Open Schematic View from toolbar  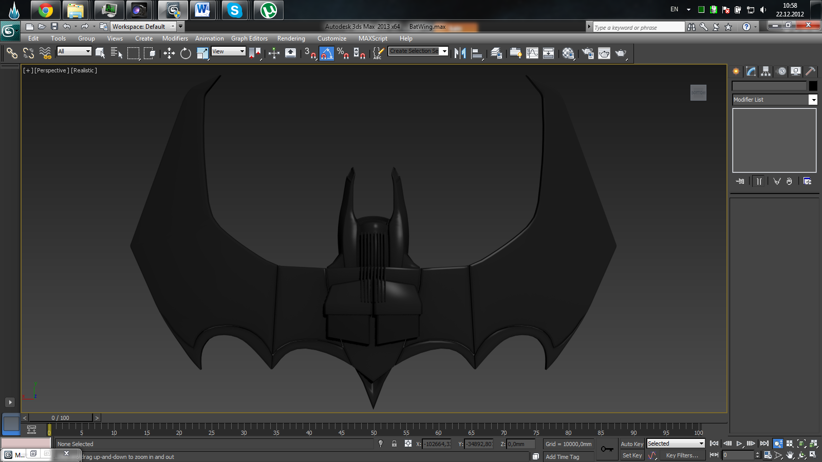coord(549,53)
